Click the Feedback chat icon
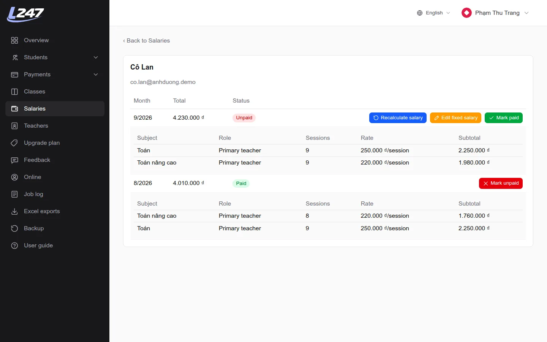Screen dimensions: 547x342 pyautogui.click(x=14, y=160)
